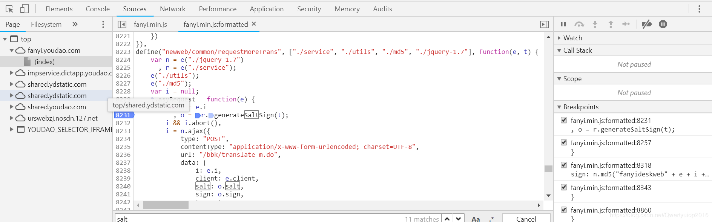The height and width of the screenshot is (222, 712).
Task: Toggle breakpoint checkbox for line 8343
Action: (564, 187)
